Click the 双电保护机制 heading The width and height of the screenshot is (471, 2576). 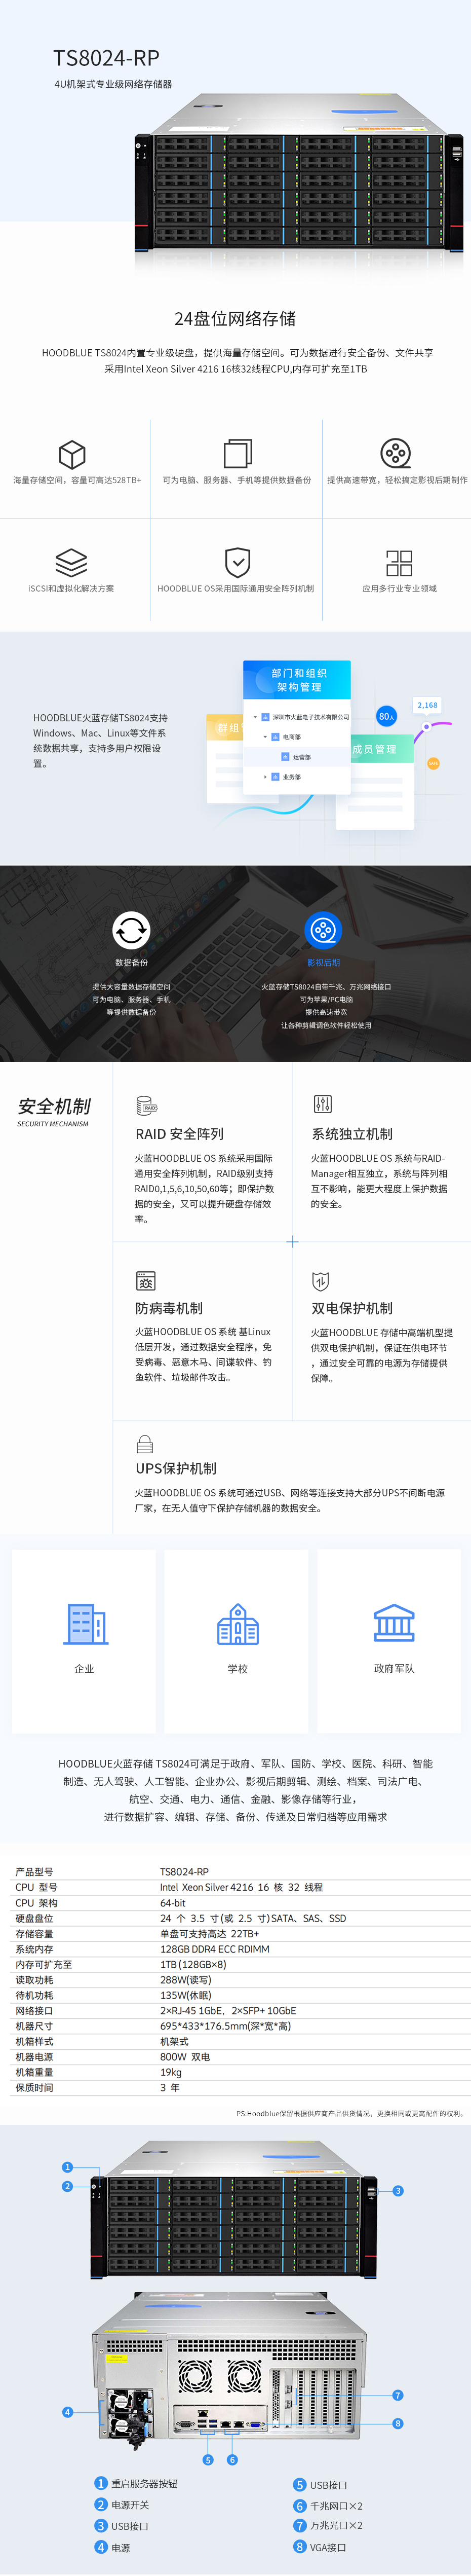[x=352, y=1308]
